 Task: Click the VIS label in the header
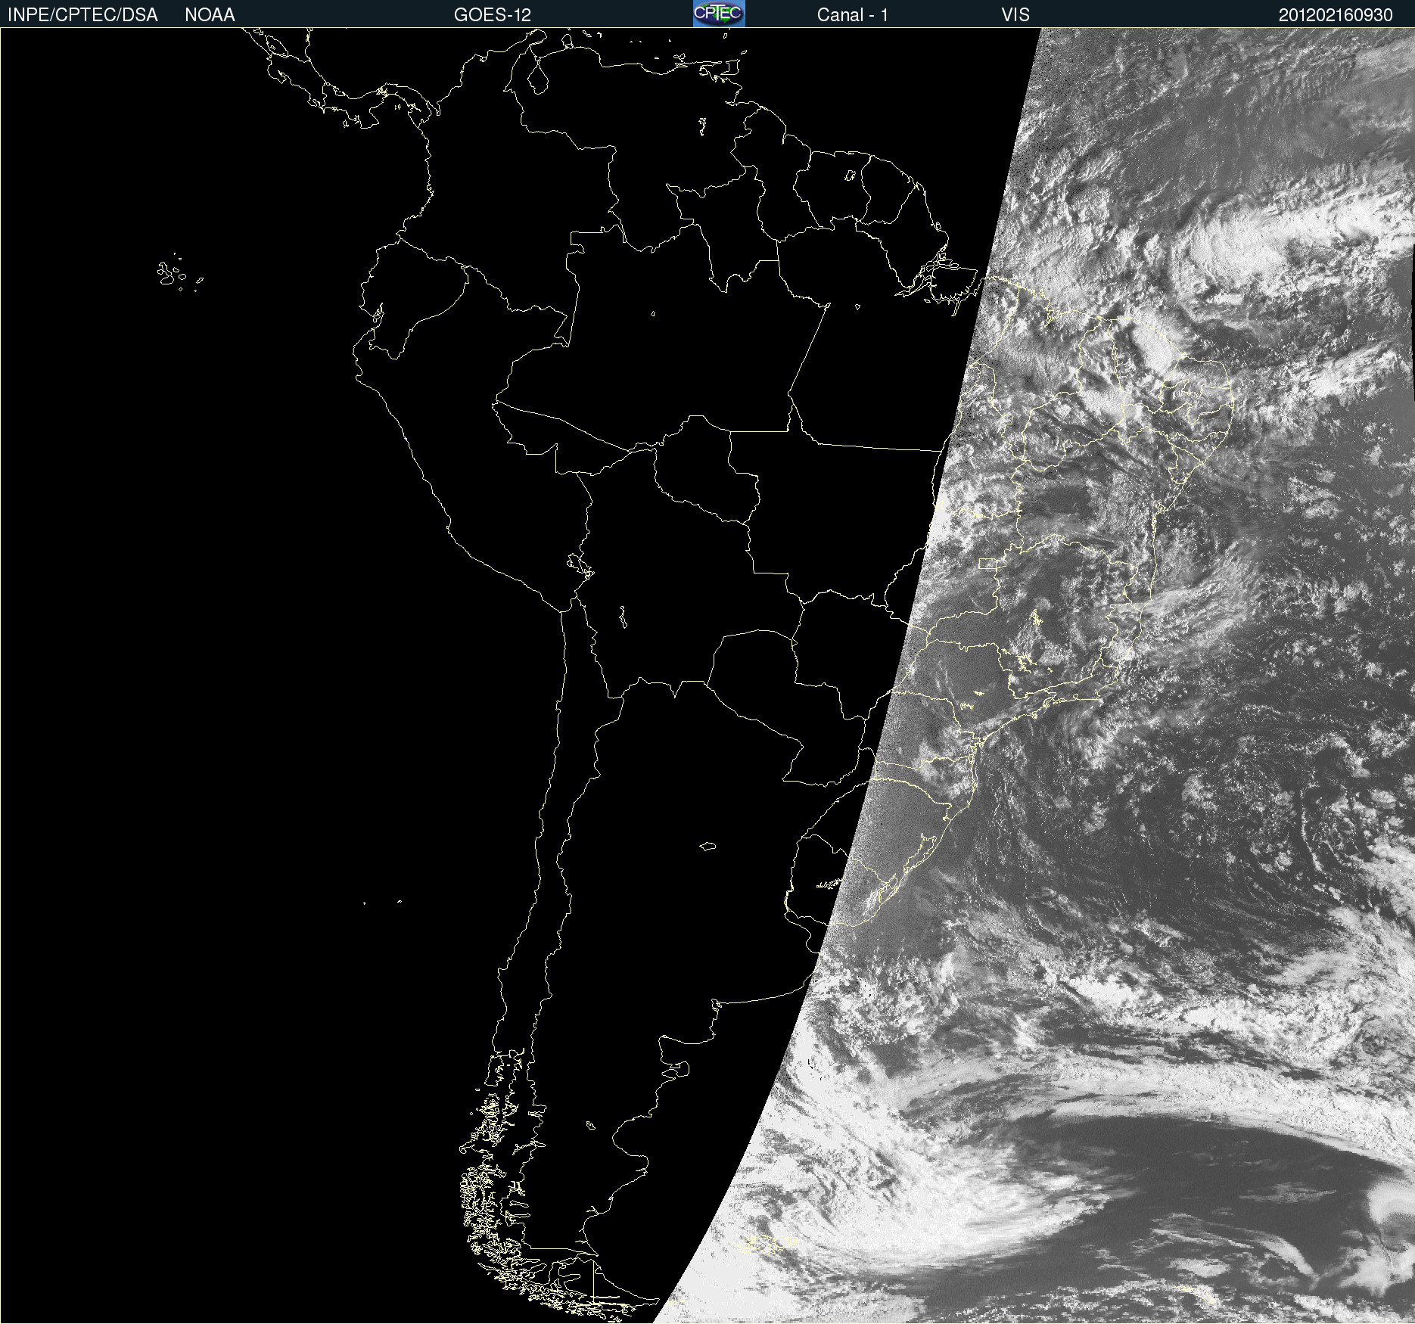pyautogui.click(x=1015, y=15)
